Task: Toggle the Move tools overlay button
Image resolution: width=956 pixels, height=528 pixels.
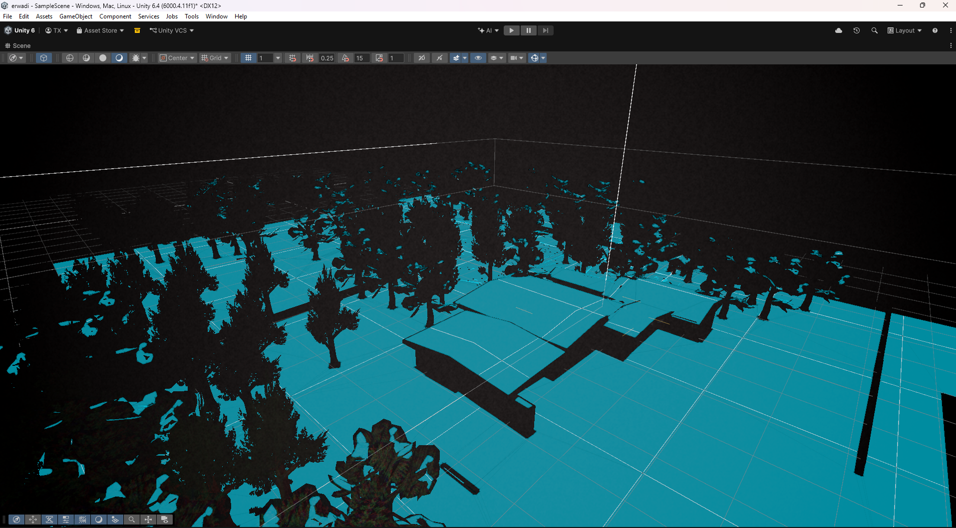Action: [33, 520]
